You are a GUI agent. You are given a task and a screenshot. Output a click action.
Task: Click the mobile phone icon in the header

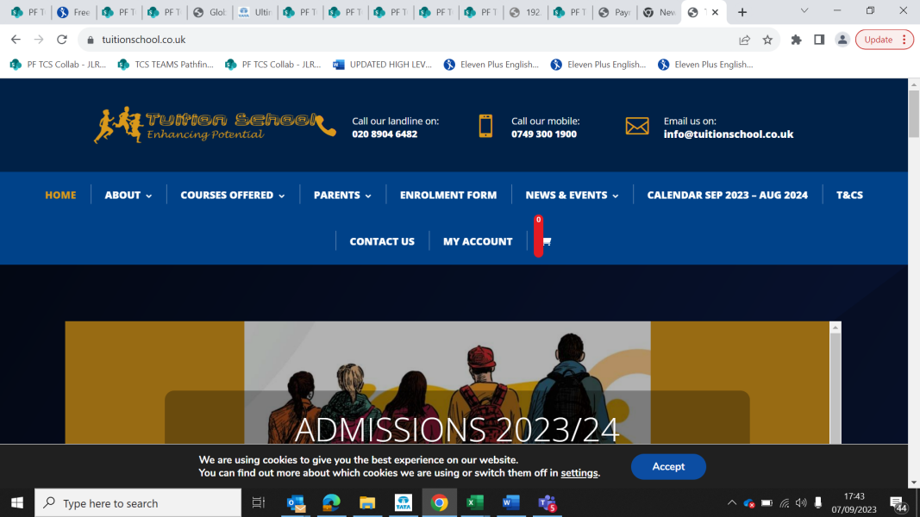pos(485,125)
